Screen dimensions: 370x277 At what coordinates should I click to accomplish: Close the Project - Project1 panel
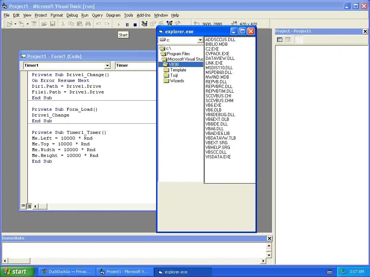point(365,31)
